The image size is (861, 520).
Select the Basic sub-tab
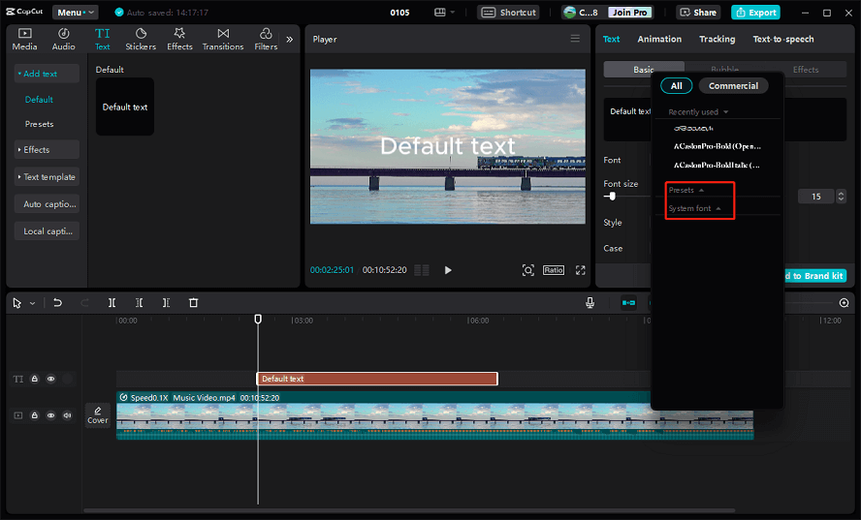click(x=644, y=70)
